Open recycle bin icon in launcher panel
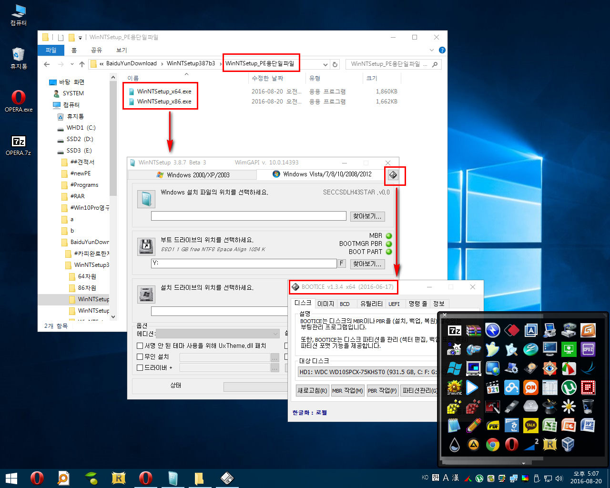The height and width of the screenshot is (488, 610). (x=588, y=407)
